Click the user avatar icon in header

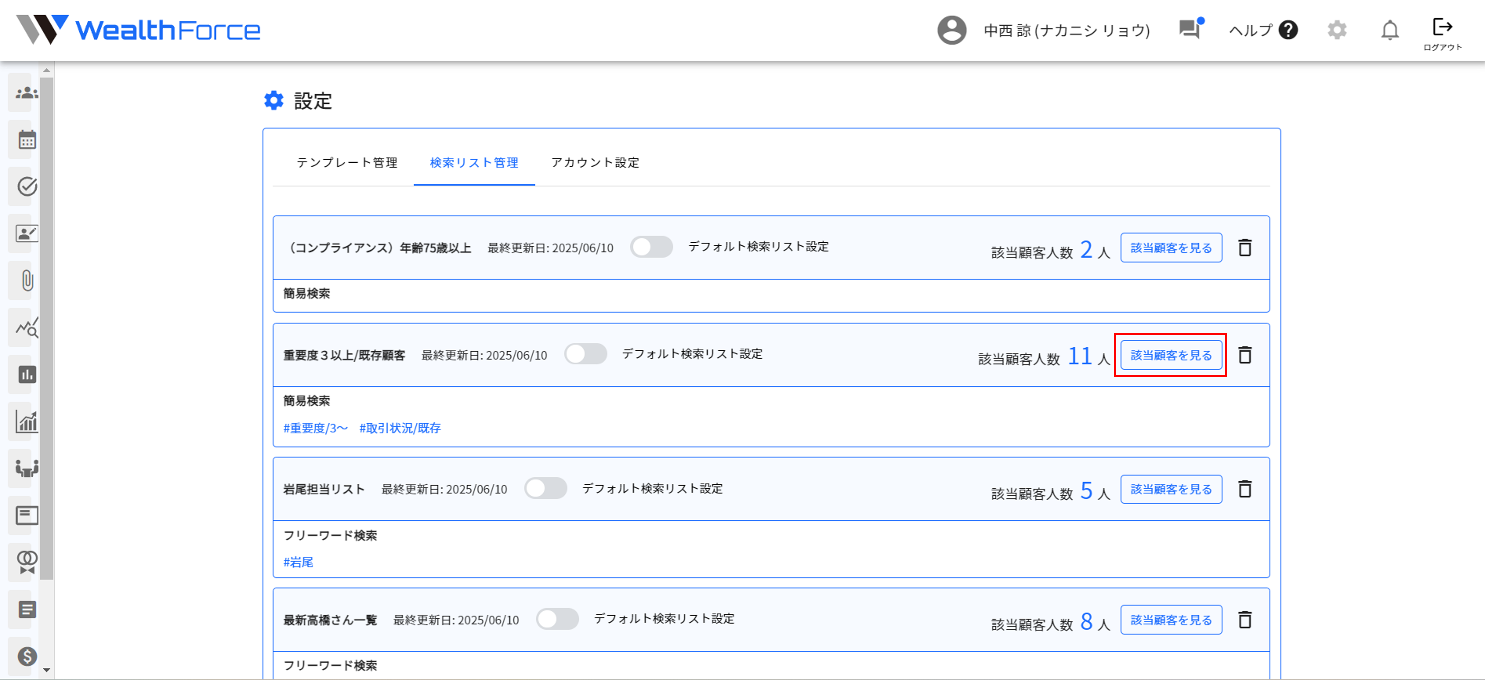951,30
